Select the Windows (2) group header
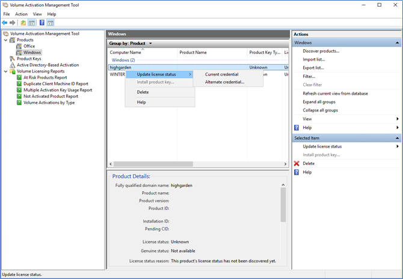This screenshot has height=279, width=403. pos(123,60)
